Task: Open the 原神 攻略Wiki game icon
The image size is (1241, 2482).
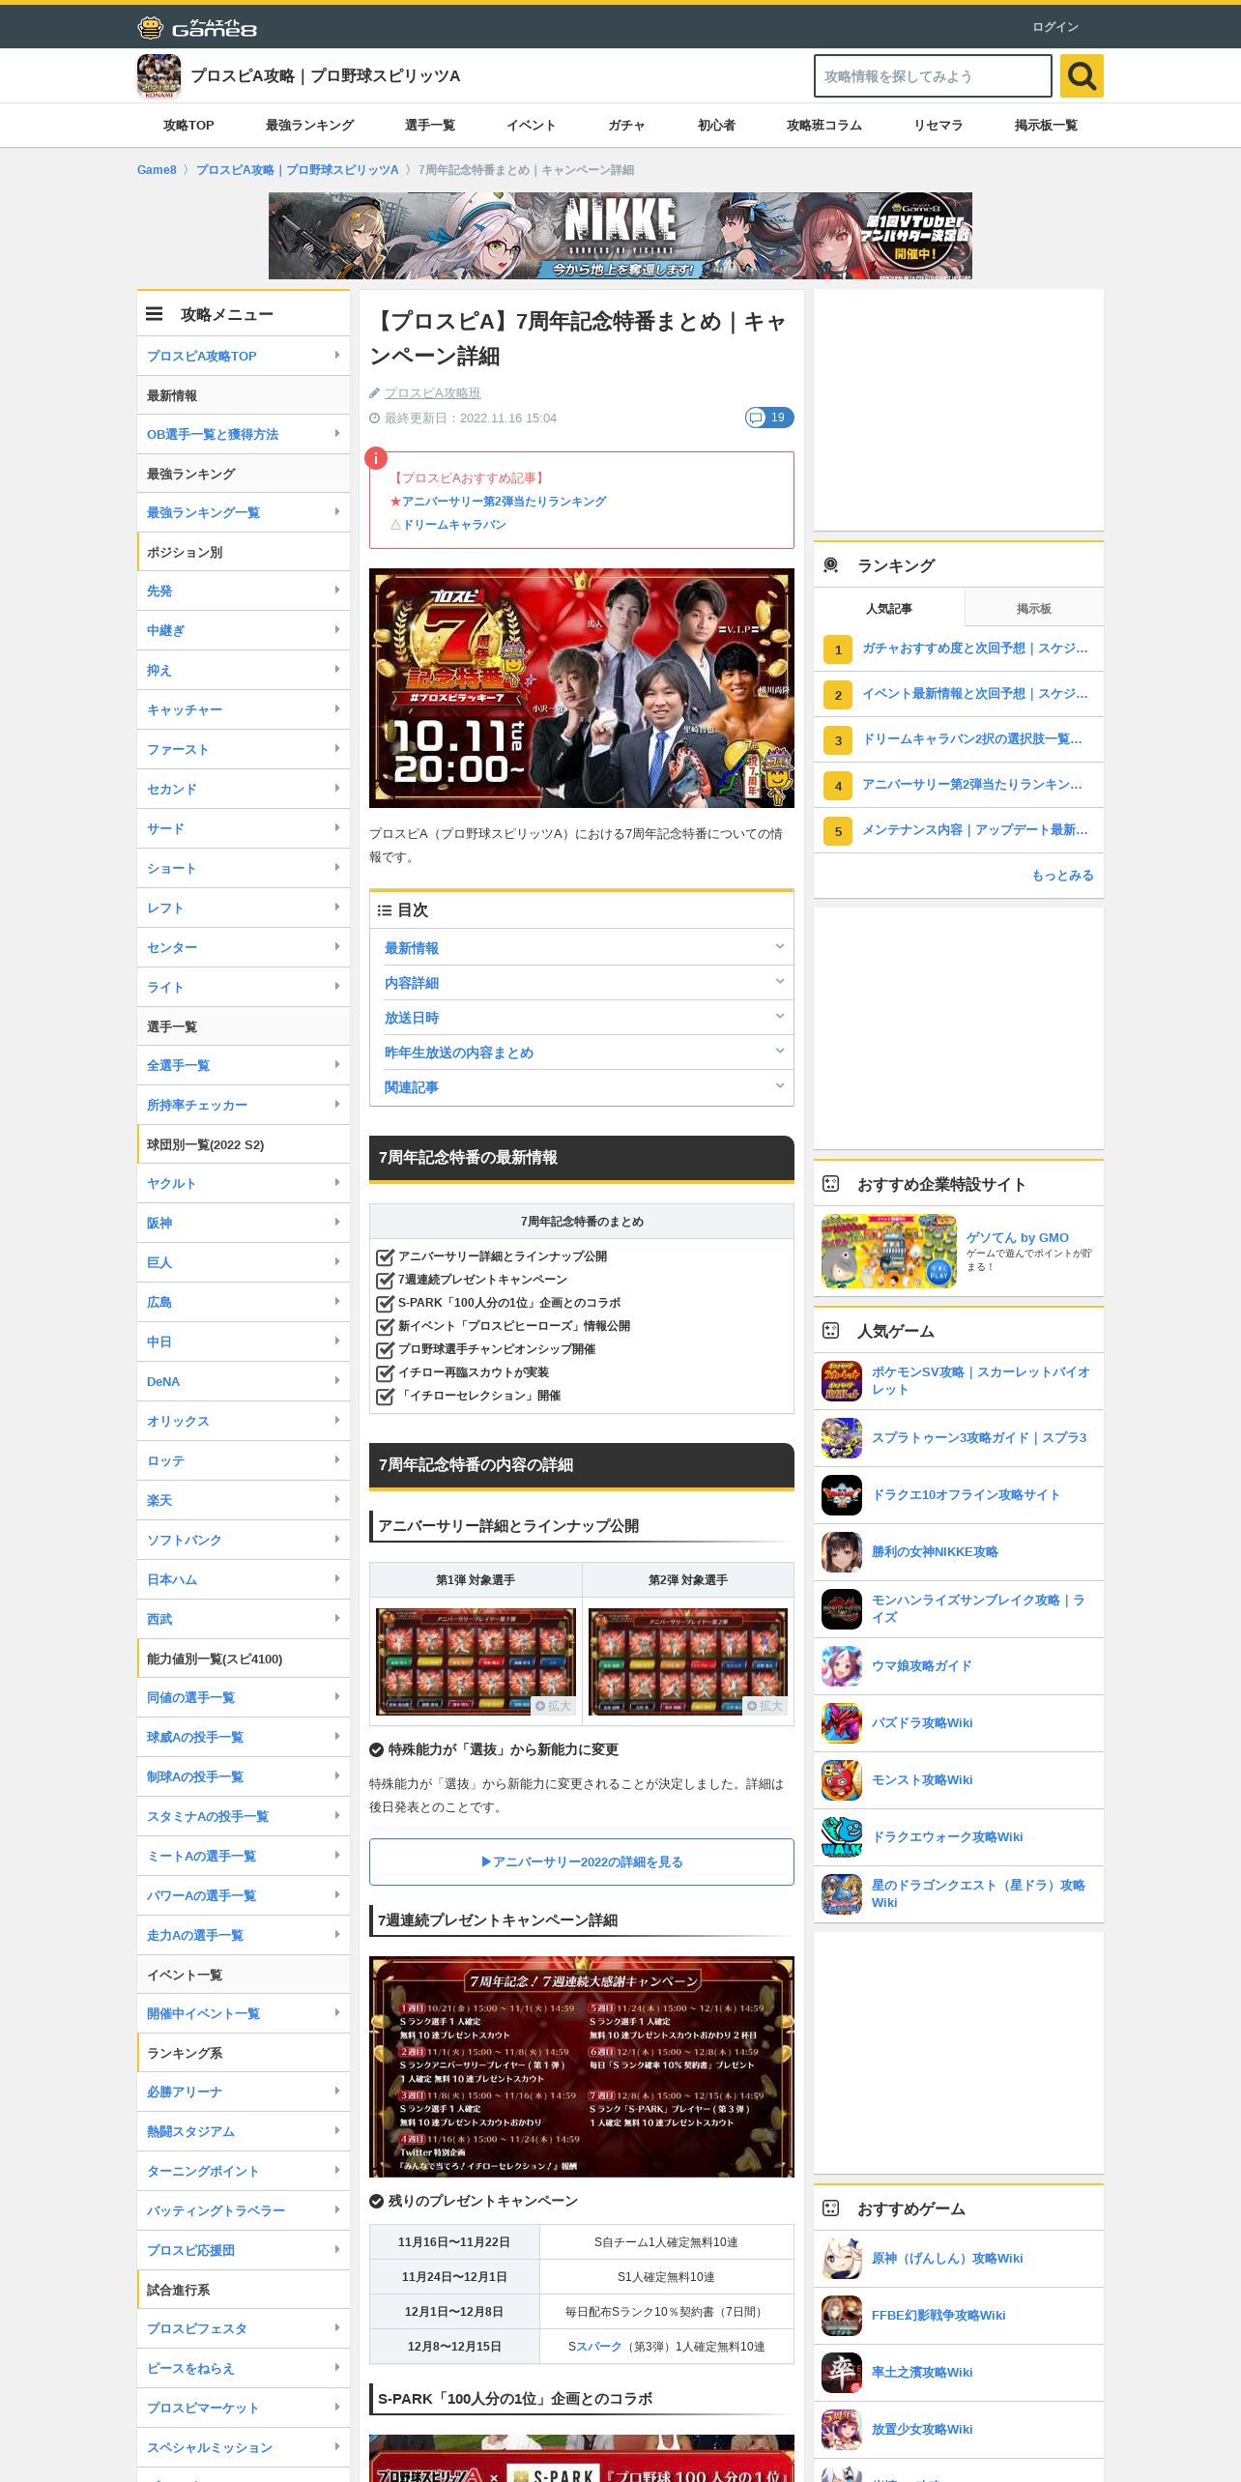Action: tap(841, 2258)
